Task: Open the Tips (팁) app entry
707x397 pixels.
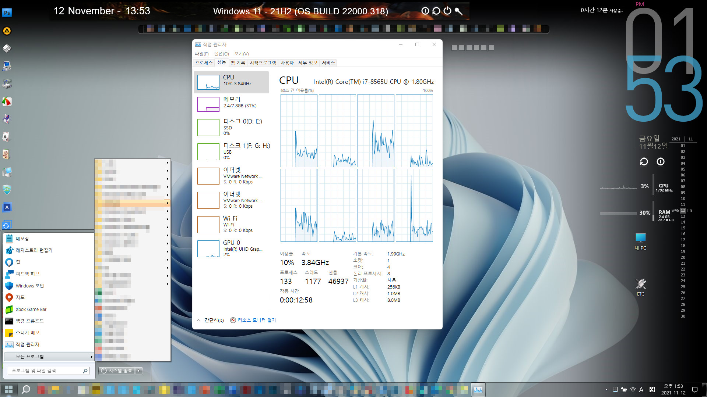Action: (x=49, y=262)
